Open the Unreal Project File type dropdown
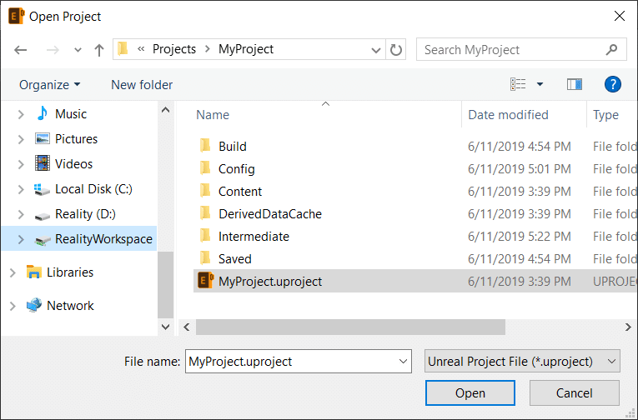 [522, 362]
